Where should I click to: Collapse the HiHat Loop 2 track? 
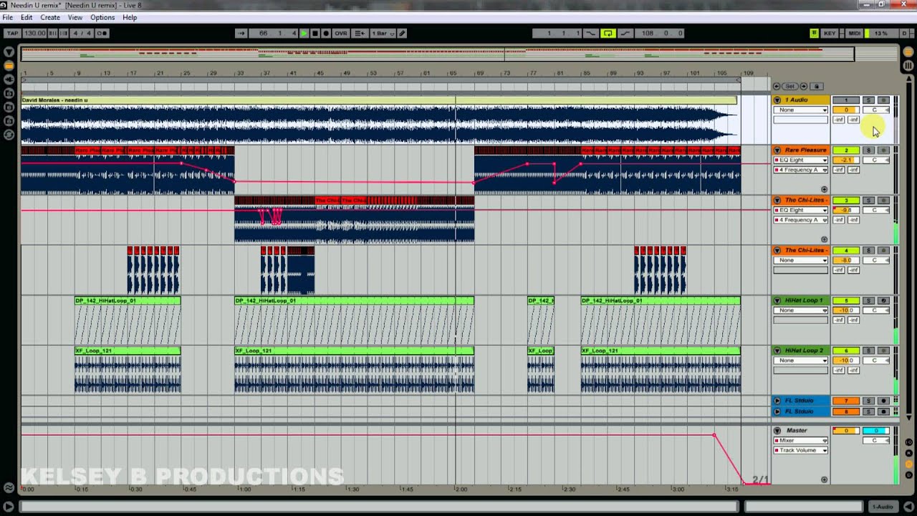click(x=777, y=350)
